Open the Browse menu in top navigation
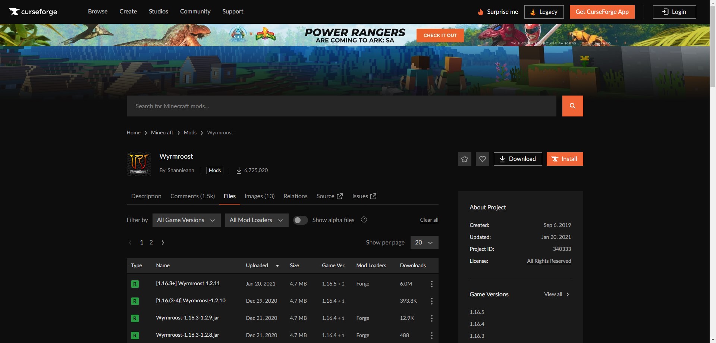Viewport: 716px width, 343px height. click(98, 12)
